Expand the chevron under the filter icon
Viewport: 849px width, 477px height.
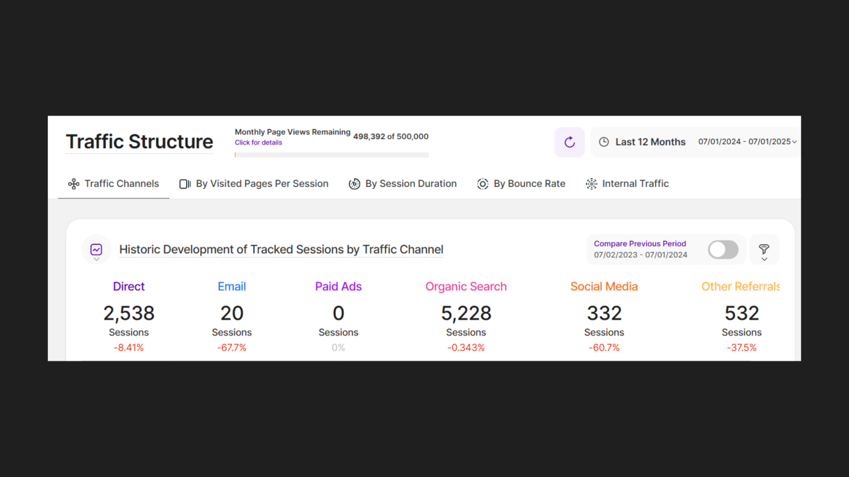(x=765, y=259)
